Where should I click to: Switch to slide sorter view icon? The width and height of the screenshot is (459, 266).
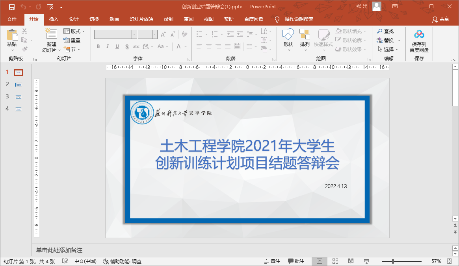[x=335, y=261]
